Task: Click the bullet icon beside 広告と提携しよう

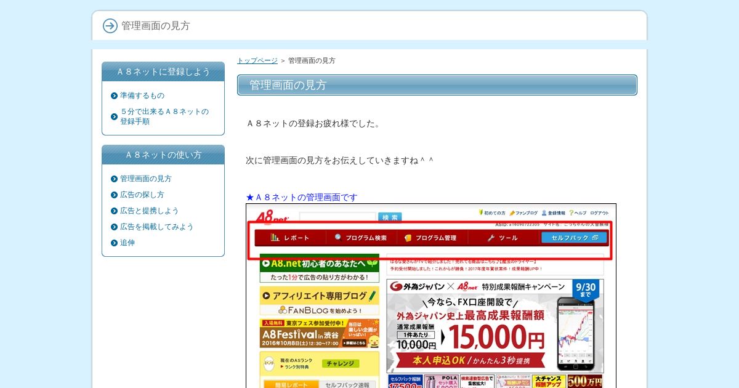Action: click(114, 211)
